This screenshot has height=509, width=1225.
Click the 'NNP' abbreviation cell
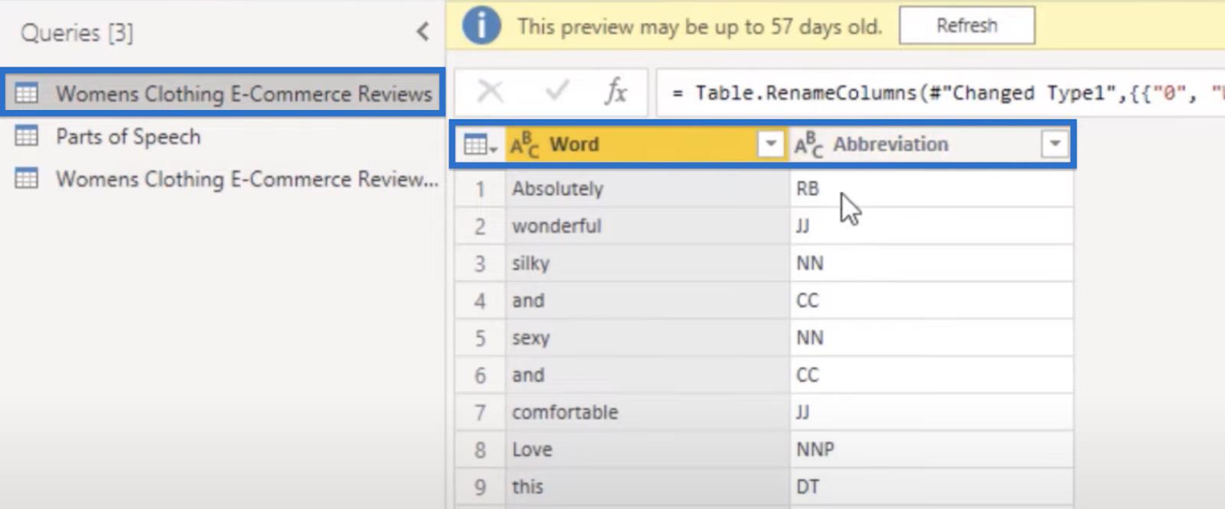pos(931,449)
